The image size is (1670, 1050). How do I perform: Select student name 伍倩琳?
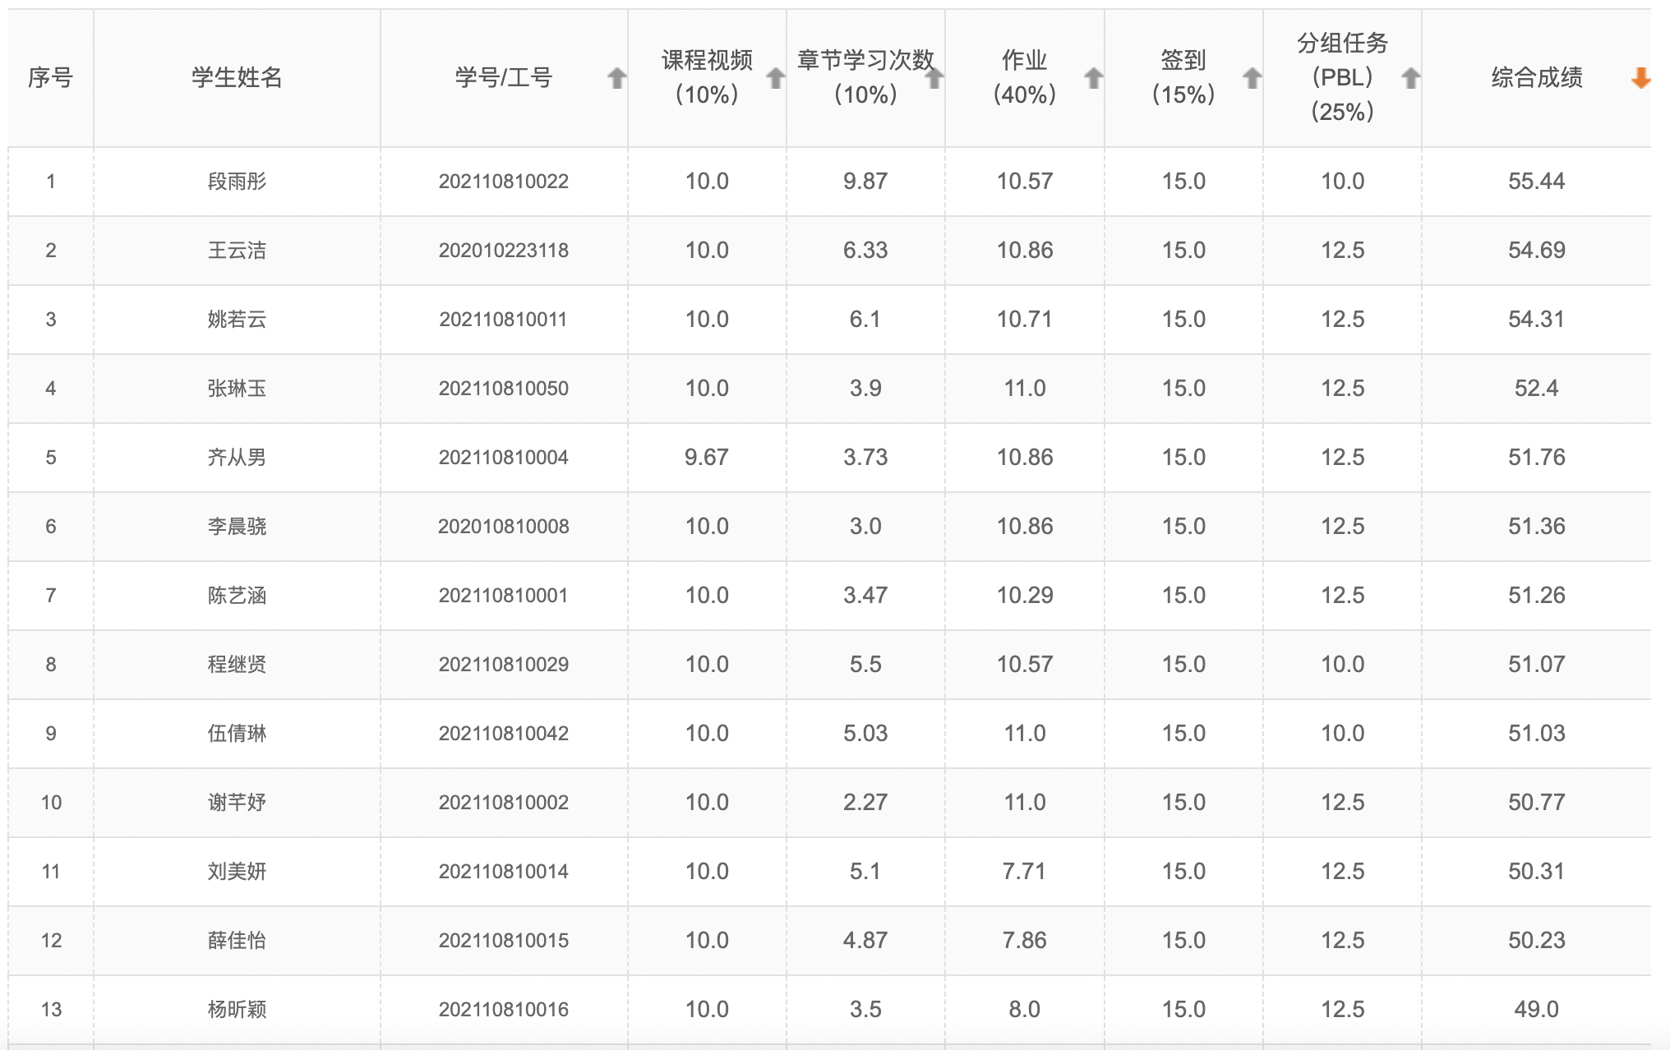[237, 734]
